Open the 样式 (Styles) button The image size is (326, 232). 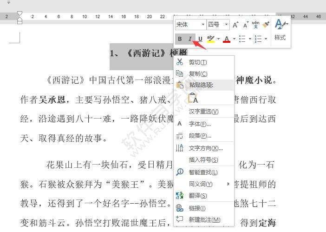(280, 29)
